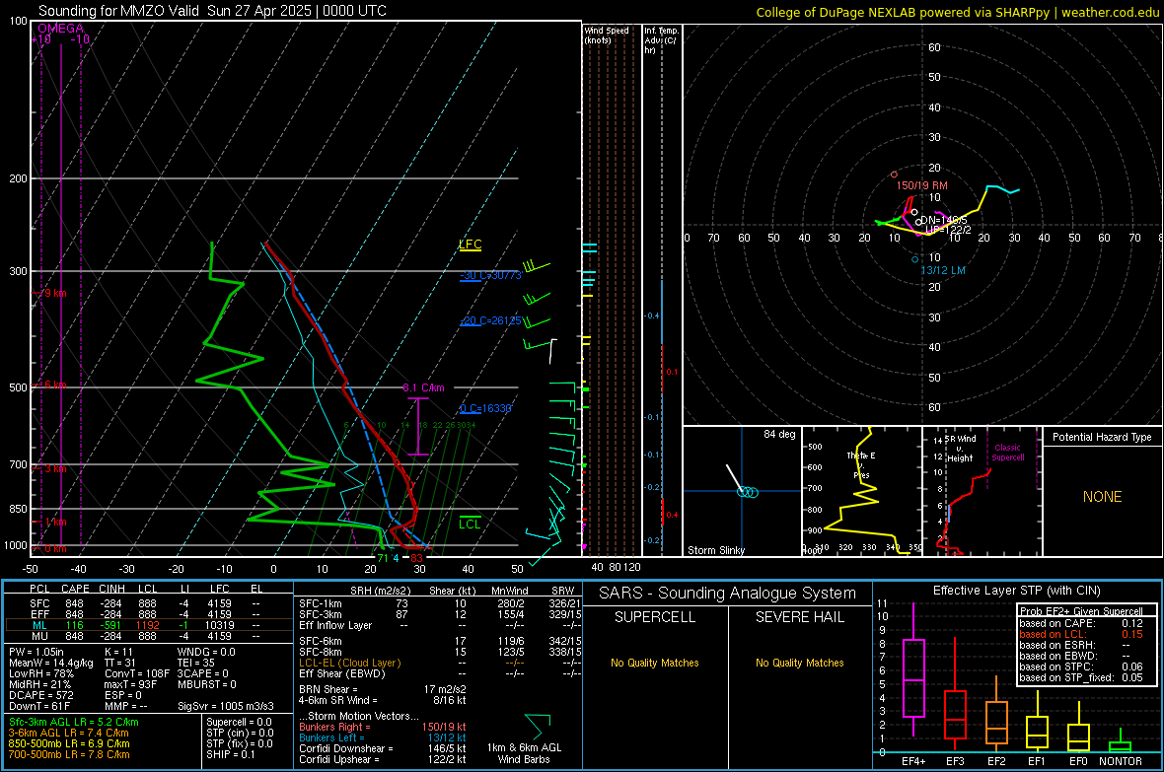
Task: Click 'No Quality Matches' under SUPERCELL
Action: click(655, 663)
